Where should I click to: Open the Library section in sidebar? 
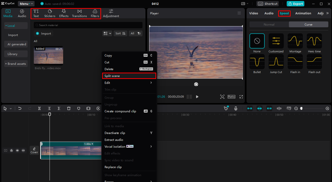pyautogui.click(x=16, y=54)
